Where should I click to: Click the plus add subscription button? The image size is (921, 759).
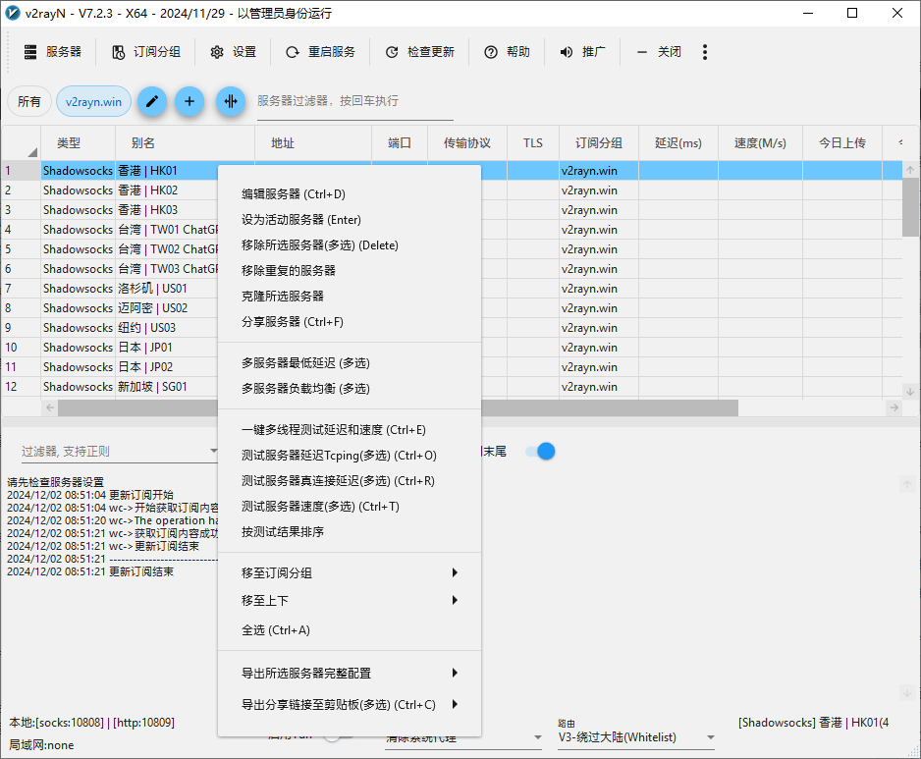(190, 101)
